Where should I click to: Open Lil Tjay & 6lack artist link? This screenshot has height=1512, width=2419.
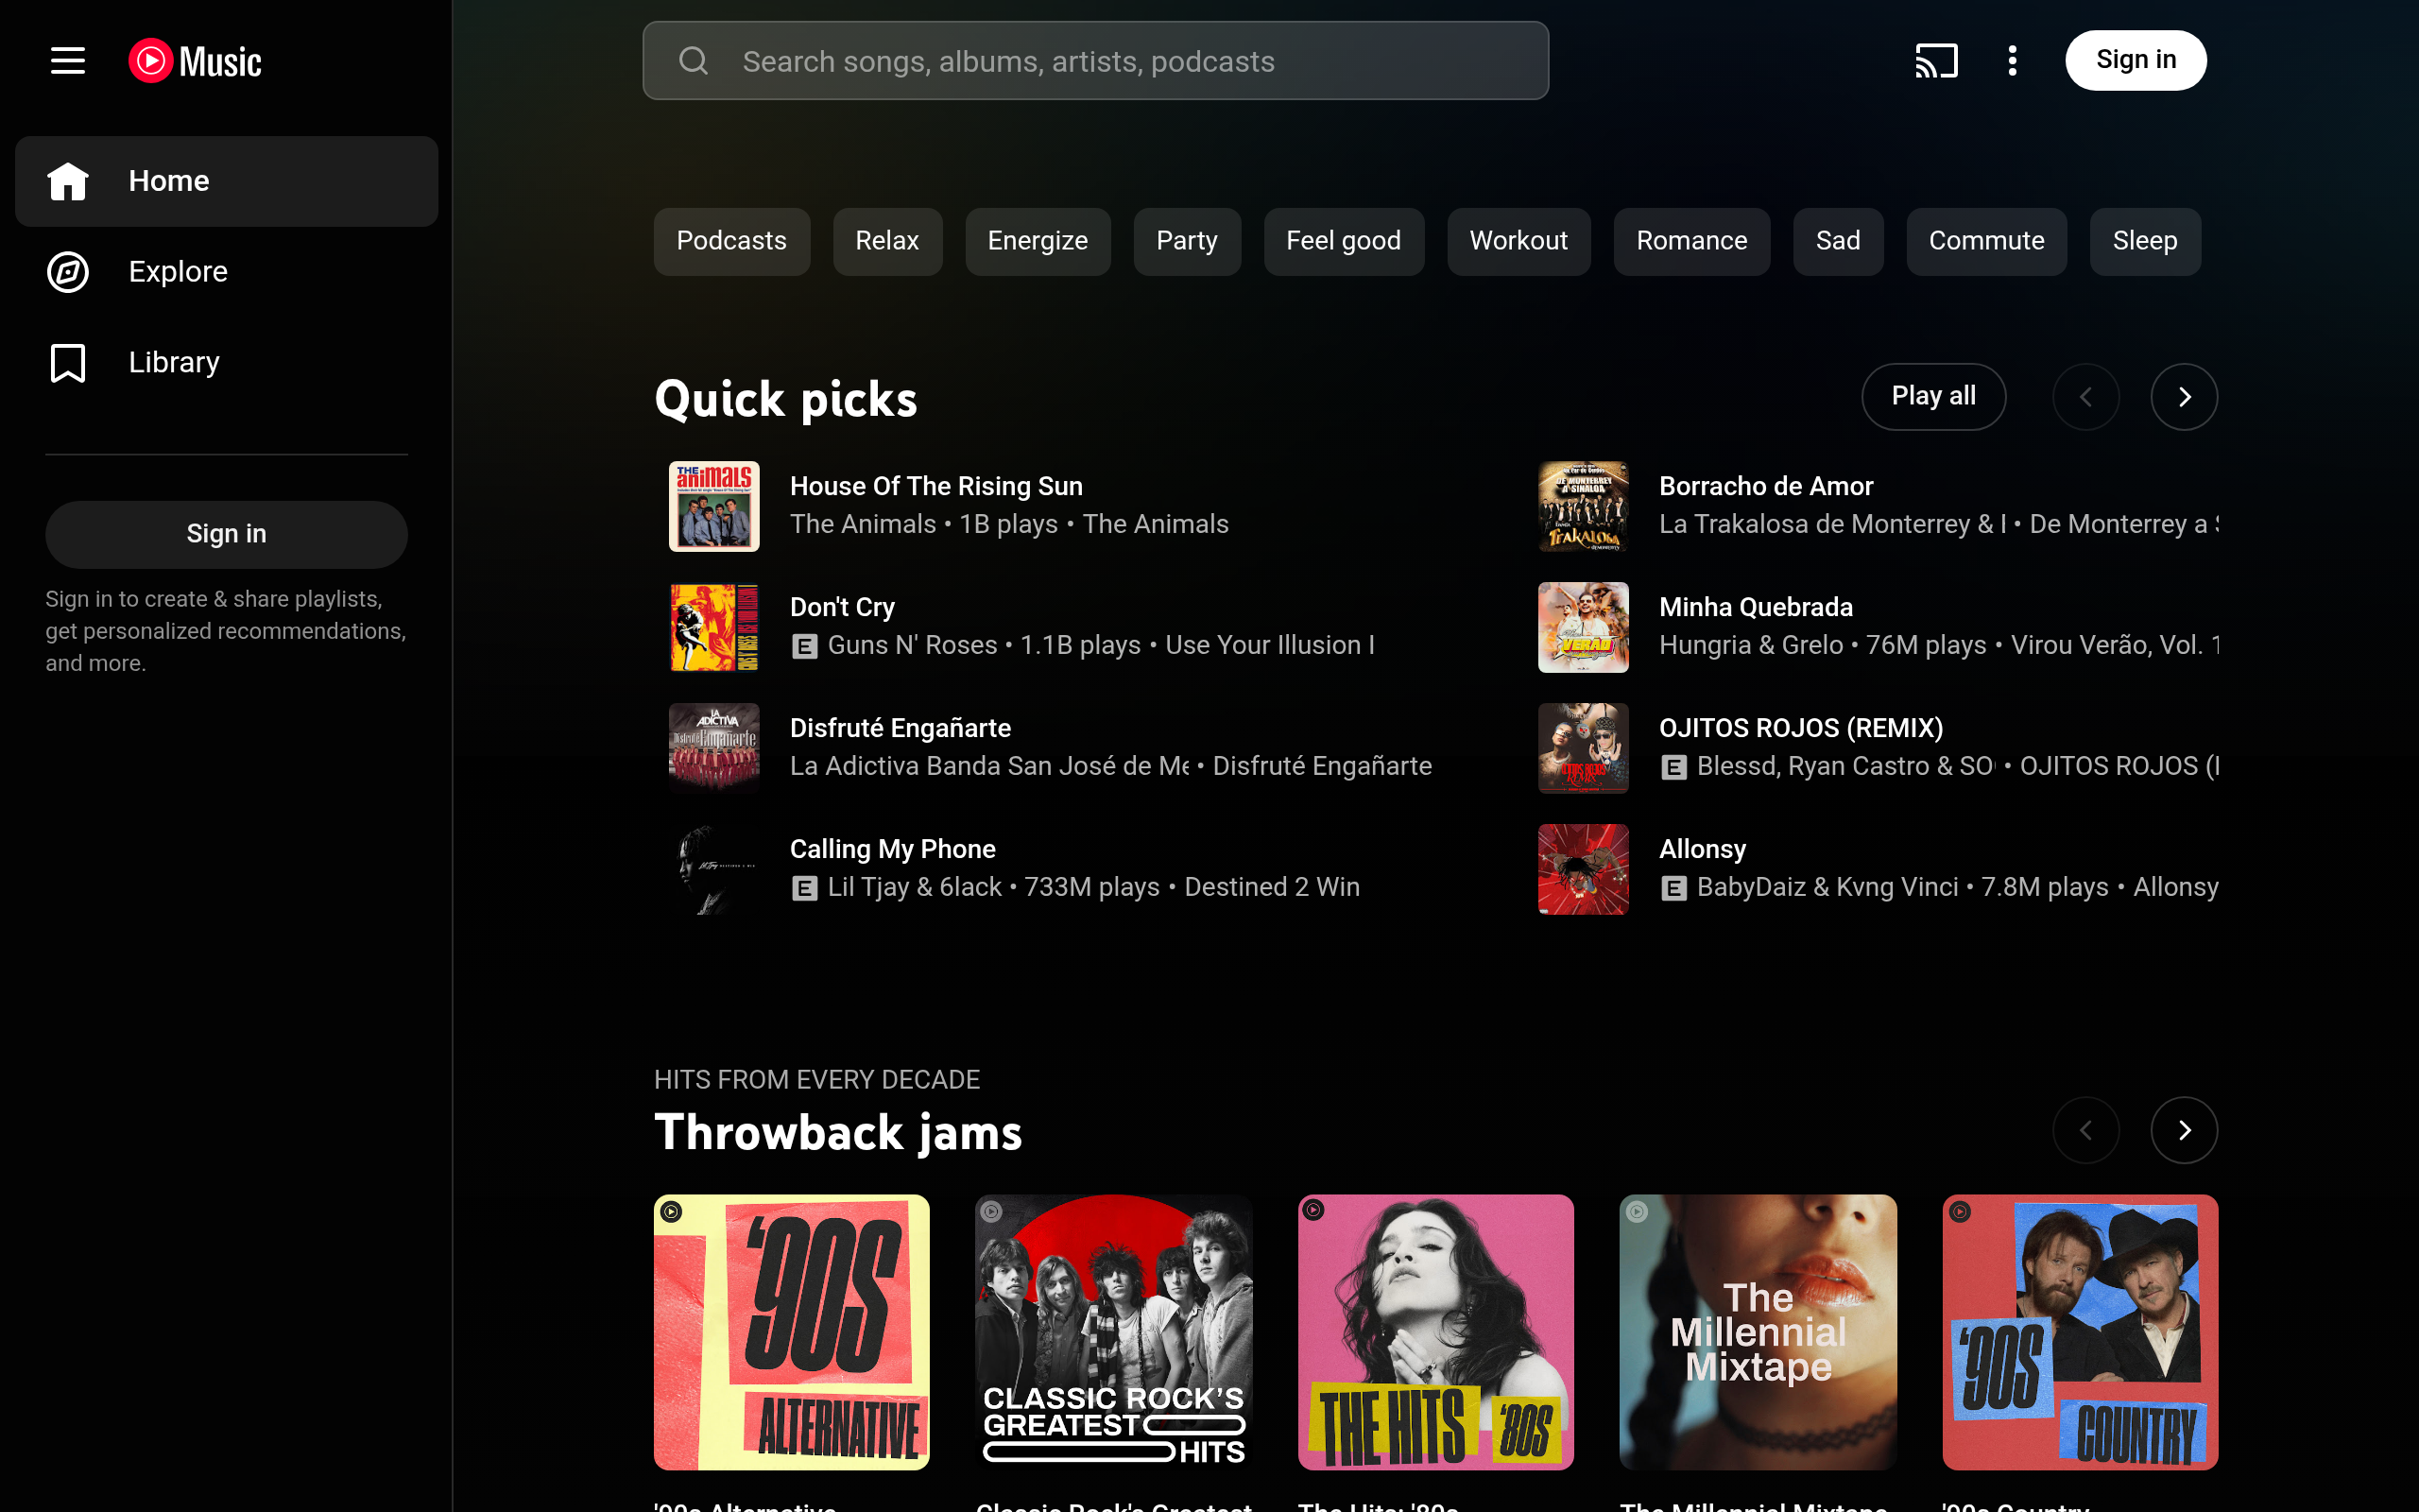click(x=914, y=887)
